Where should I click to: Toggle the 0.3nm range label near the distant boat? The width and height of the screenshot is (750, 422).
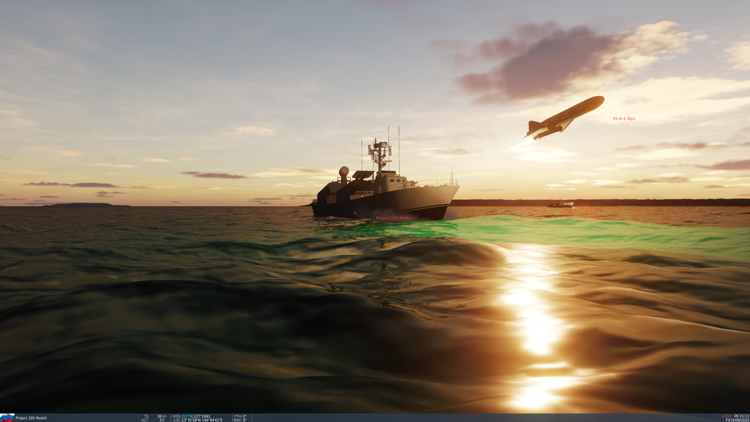coord(584,205)
